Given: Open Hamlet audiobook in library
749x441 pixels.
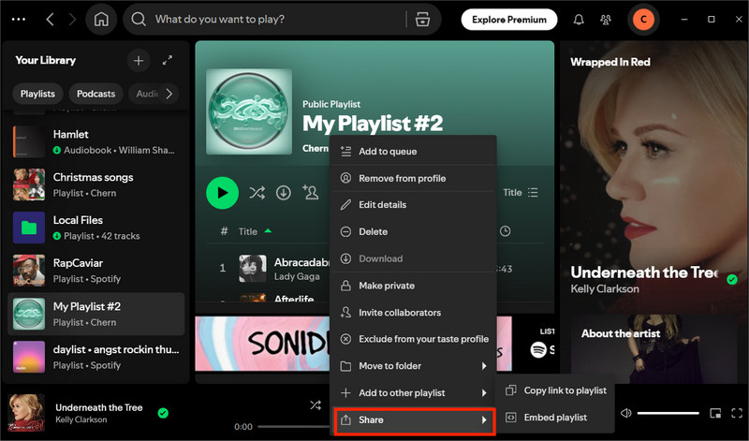Looking at the screenshot, I should [96, 142].
